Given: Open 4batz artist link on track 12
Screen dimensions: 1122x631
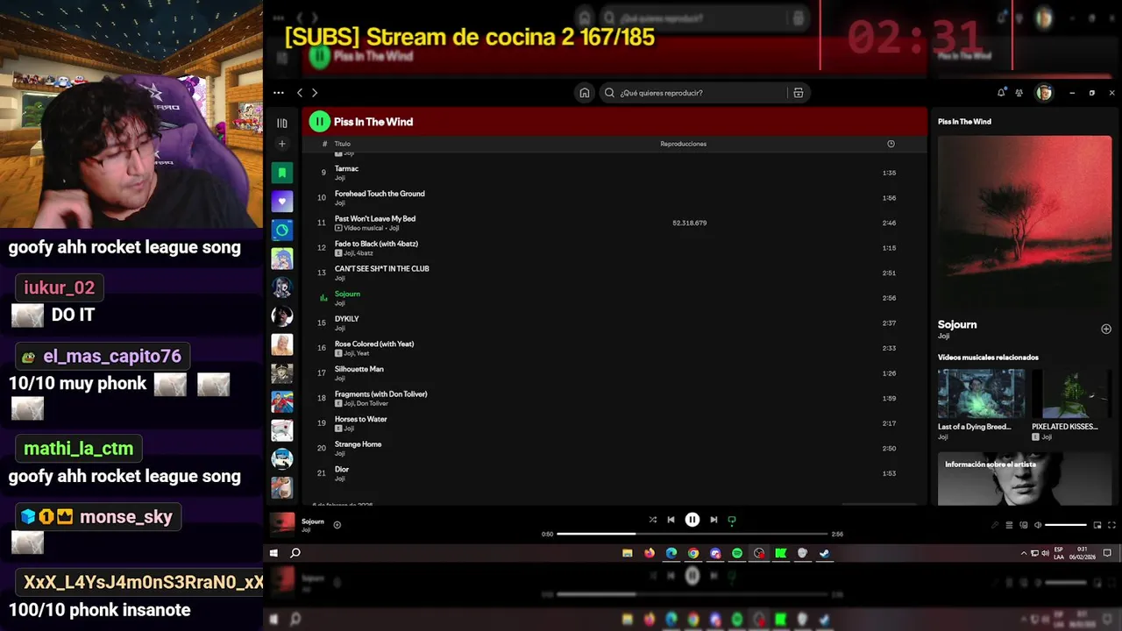Looking at the screenshot, I should (365, 253).
